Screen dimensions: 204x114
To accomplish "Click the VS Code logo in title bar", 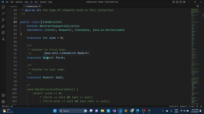I will pyautogui.click(x=3, y=2).
